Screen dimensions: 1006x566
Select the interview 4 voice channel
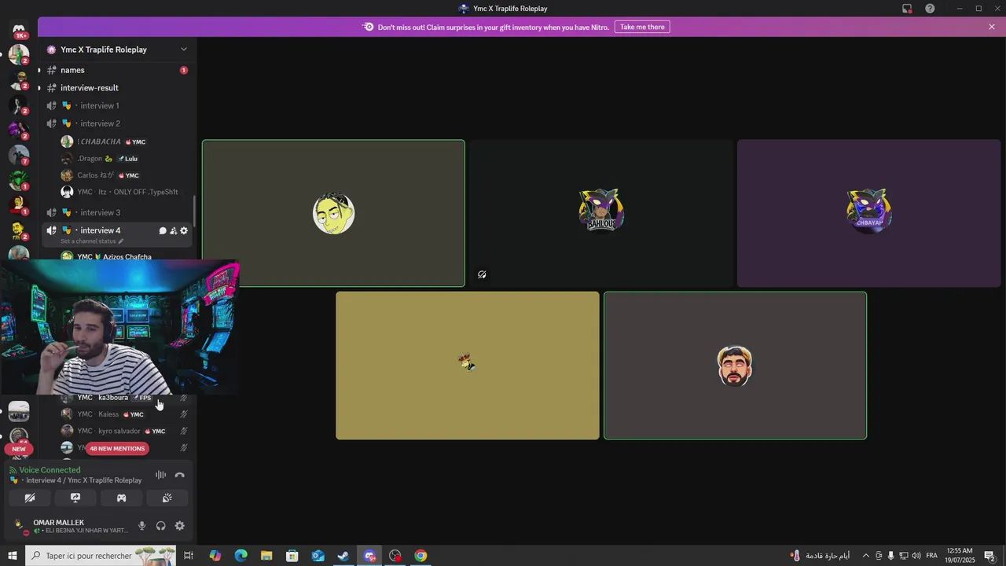[100, 230]
